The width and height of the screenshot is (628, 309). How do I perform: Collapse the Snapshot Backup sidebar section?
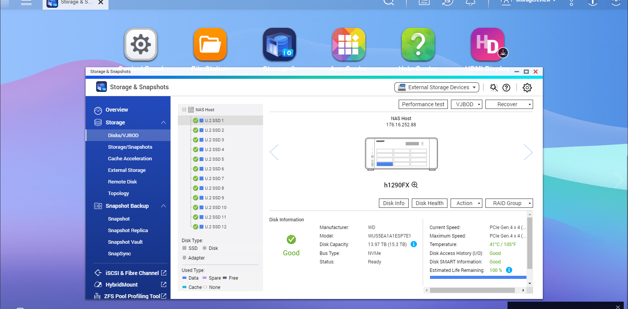163,206
